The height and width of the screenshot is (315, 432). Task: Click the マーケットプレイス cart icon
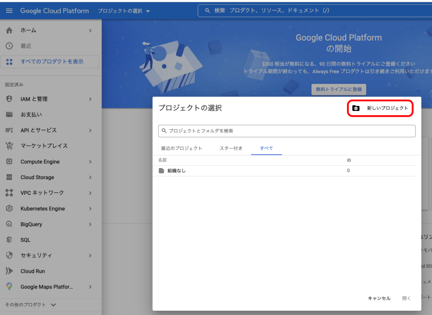[x=9, y=146]
